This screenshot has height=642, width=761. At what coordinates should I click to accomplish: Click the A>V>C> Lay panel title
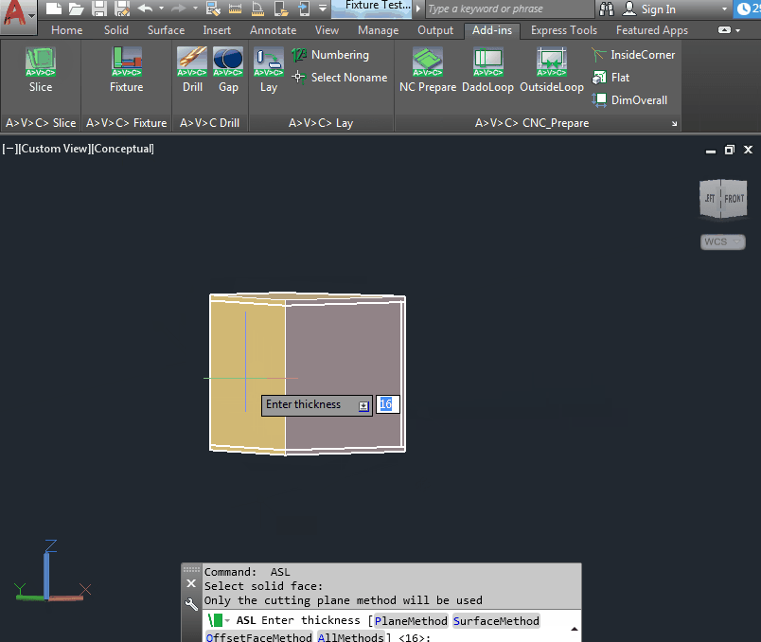point(321,123)
